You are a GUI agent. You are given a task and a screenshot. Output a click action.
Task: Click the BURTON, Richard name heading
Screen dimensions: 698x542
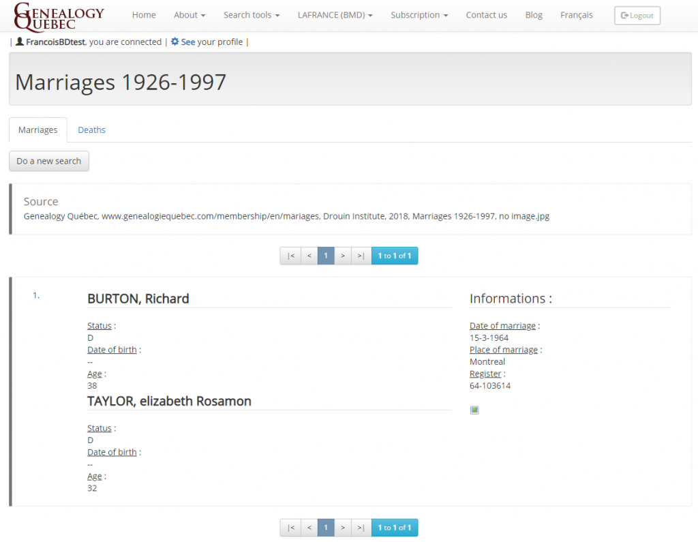(x=138, y=299)
